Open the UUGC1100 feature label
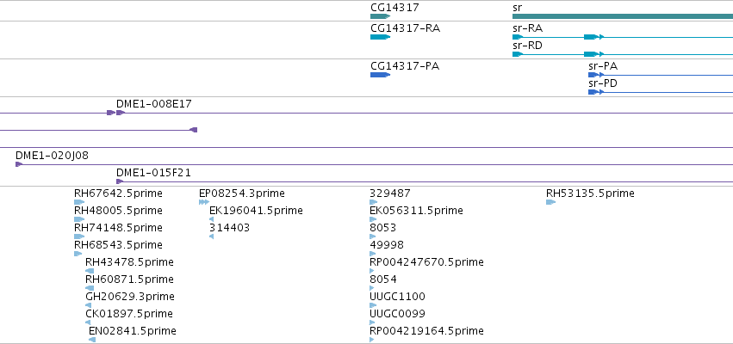This screenshot has width=733, height=344. (x=397, y=297)
